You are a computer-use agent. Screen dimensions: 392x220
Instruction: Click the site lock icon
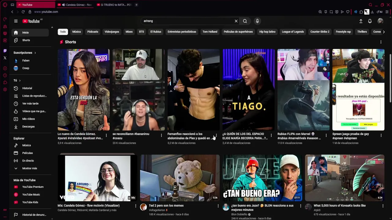pos(30,12)
